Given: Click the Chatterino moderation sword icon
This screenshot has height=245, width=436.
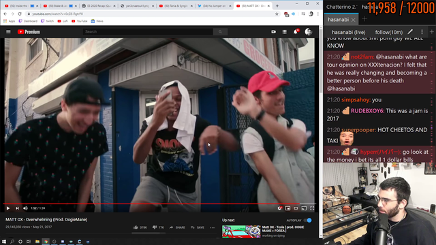Looking at the screenshot, I should pyautogui.click(x=410, y=32).
